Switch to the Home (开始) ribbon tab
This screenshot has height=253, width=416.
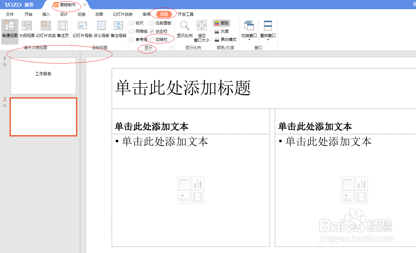(28, 14)
